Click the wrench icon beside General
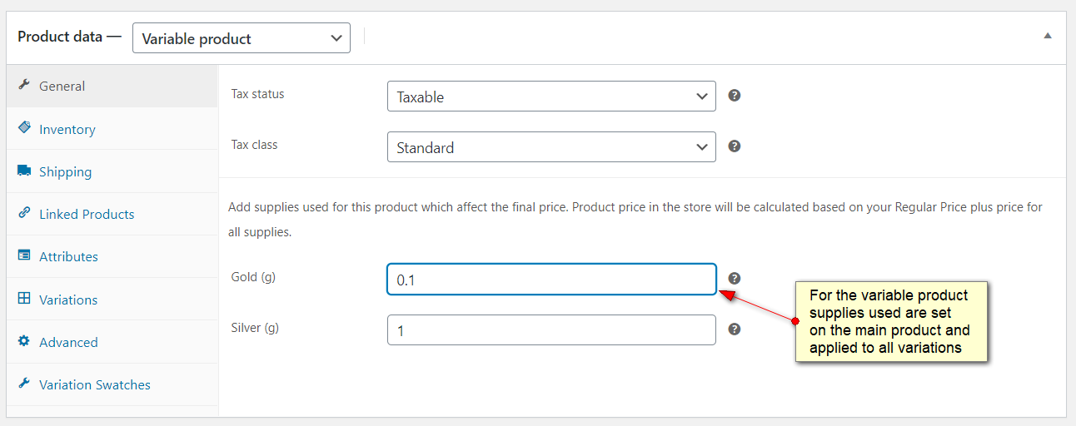 point(24,86)
